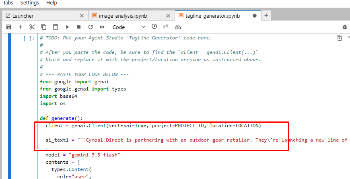
Task: Click the role="user" line
Action: [74, 177]
